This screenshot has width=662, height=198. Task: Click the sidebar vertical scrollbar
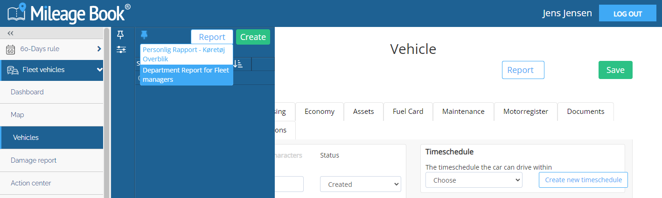pos(106,112)
